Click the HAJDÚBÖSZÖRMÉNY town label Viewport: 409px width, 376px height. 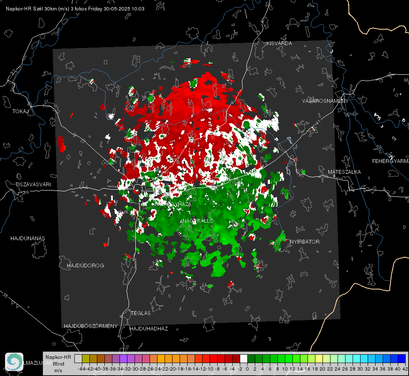pyautogui.click(x=91, y=326)
